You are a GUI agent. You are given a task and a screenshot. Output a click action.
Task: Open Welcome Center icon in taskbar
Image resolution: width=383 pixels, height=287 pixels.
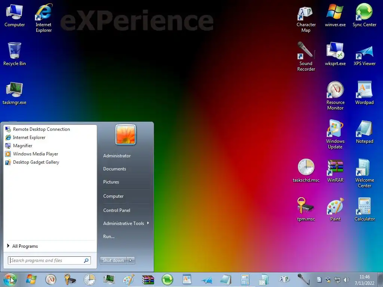point(264,280)
